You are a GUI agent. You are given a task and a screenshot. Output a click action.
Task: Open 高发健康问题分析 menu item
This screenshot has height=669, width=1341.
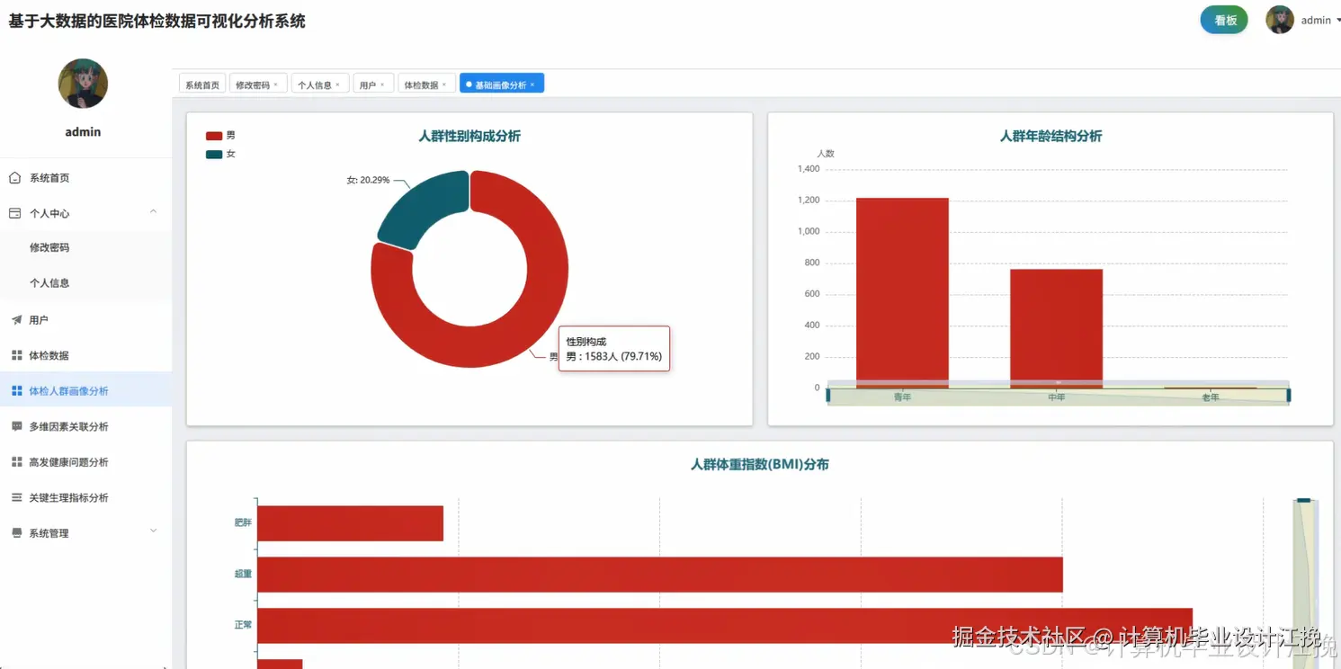pyautogui.click(x=85, y=462)
